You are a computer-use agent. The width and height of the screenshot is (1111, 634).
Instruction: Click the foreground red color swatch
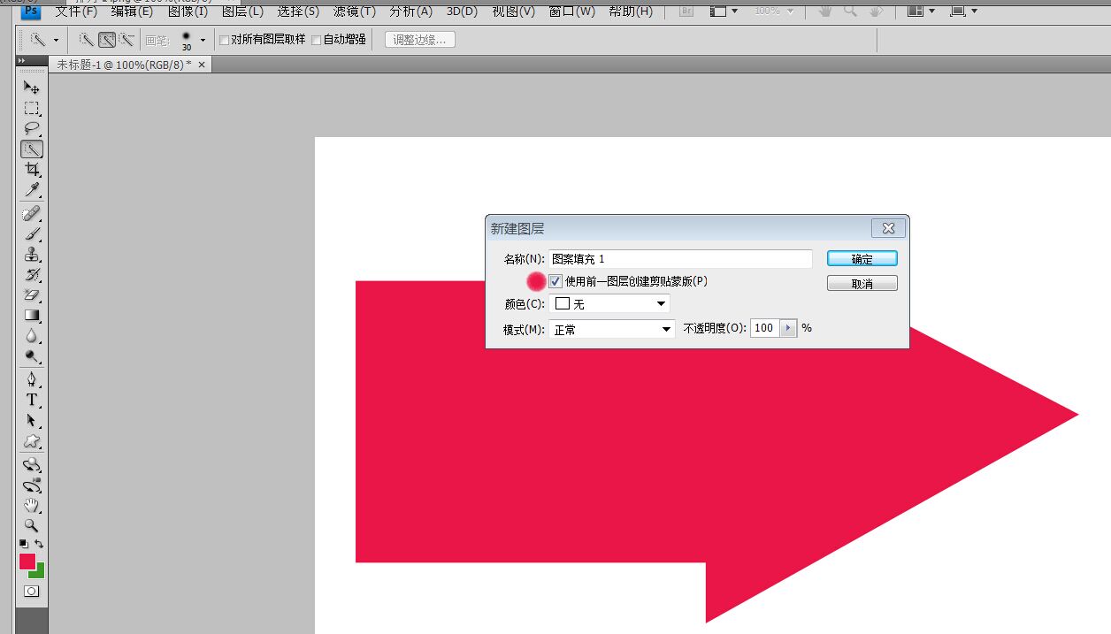point(27,561)
